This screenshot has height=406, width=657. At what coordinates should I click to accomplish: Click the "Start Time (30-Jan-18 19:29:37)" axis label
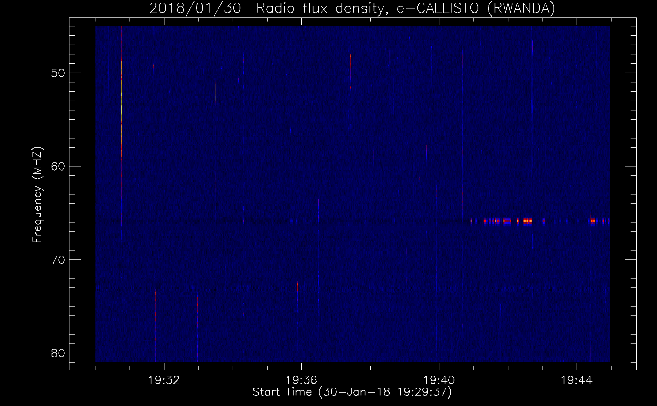(352, 392)
